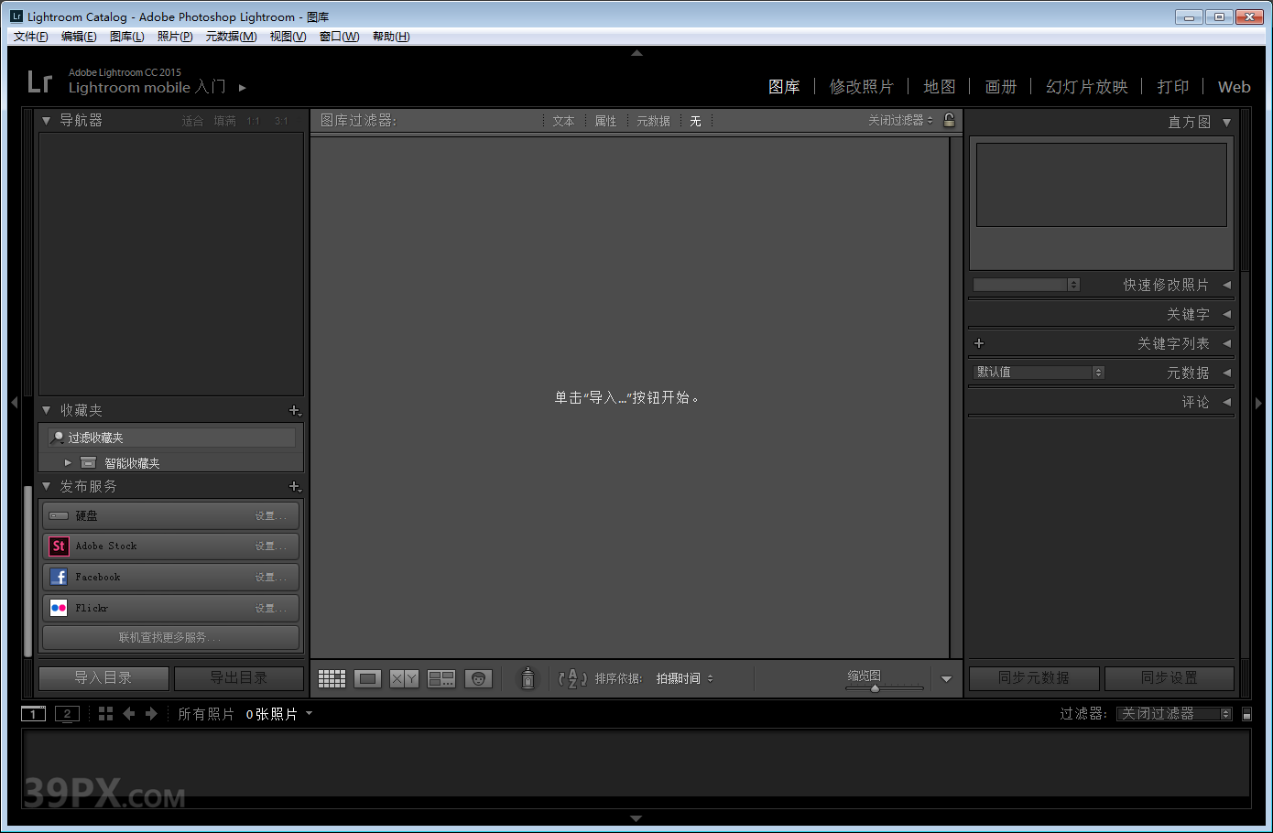This screenshot has width=1273, height=833.
Task: Add keyword with plus icon
Action: (979, 343)
